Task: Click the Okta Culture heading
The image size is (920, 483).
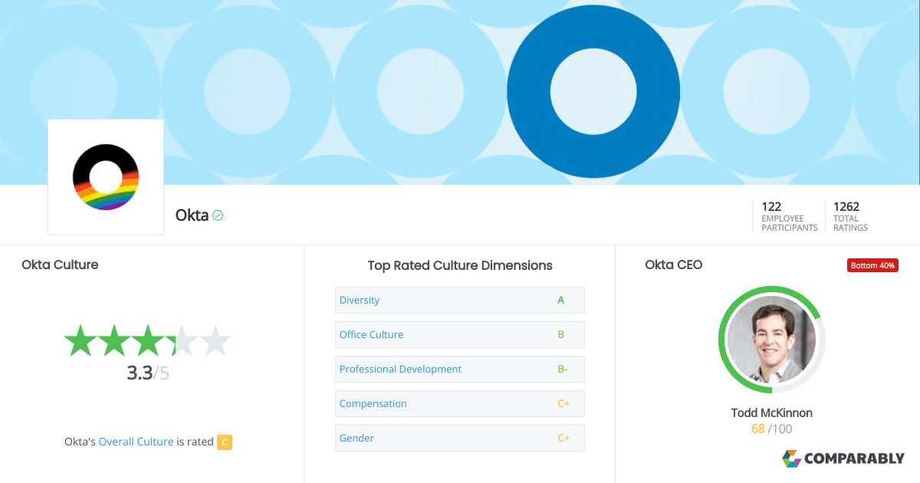Action: click(x=60, y=264)
